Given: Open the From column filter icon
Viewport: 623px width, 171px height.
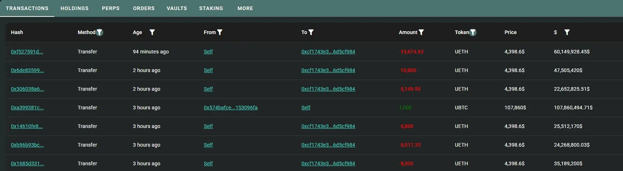Looking at the screenshot, I should click(220, 32).
